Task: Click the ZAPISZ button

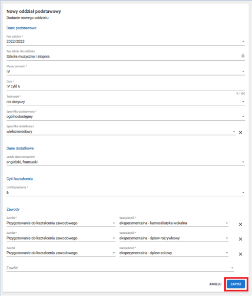Action: [x=236, y=284]
